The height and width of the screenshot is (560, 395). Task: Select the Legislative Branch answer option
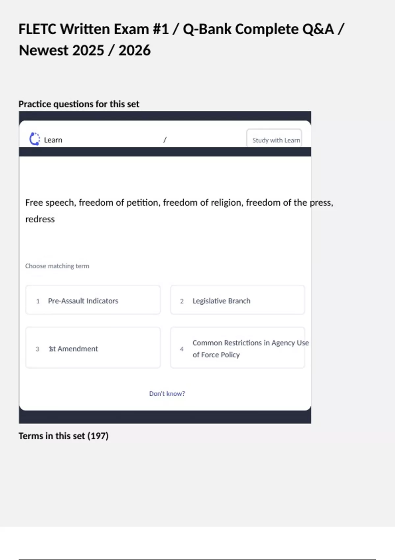tap(237, 300)
